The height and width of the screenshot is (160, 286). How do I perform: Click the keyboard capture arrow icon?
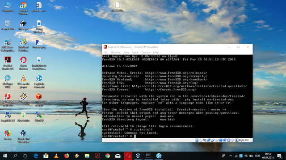237,140
